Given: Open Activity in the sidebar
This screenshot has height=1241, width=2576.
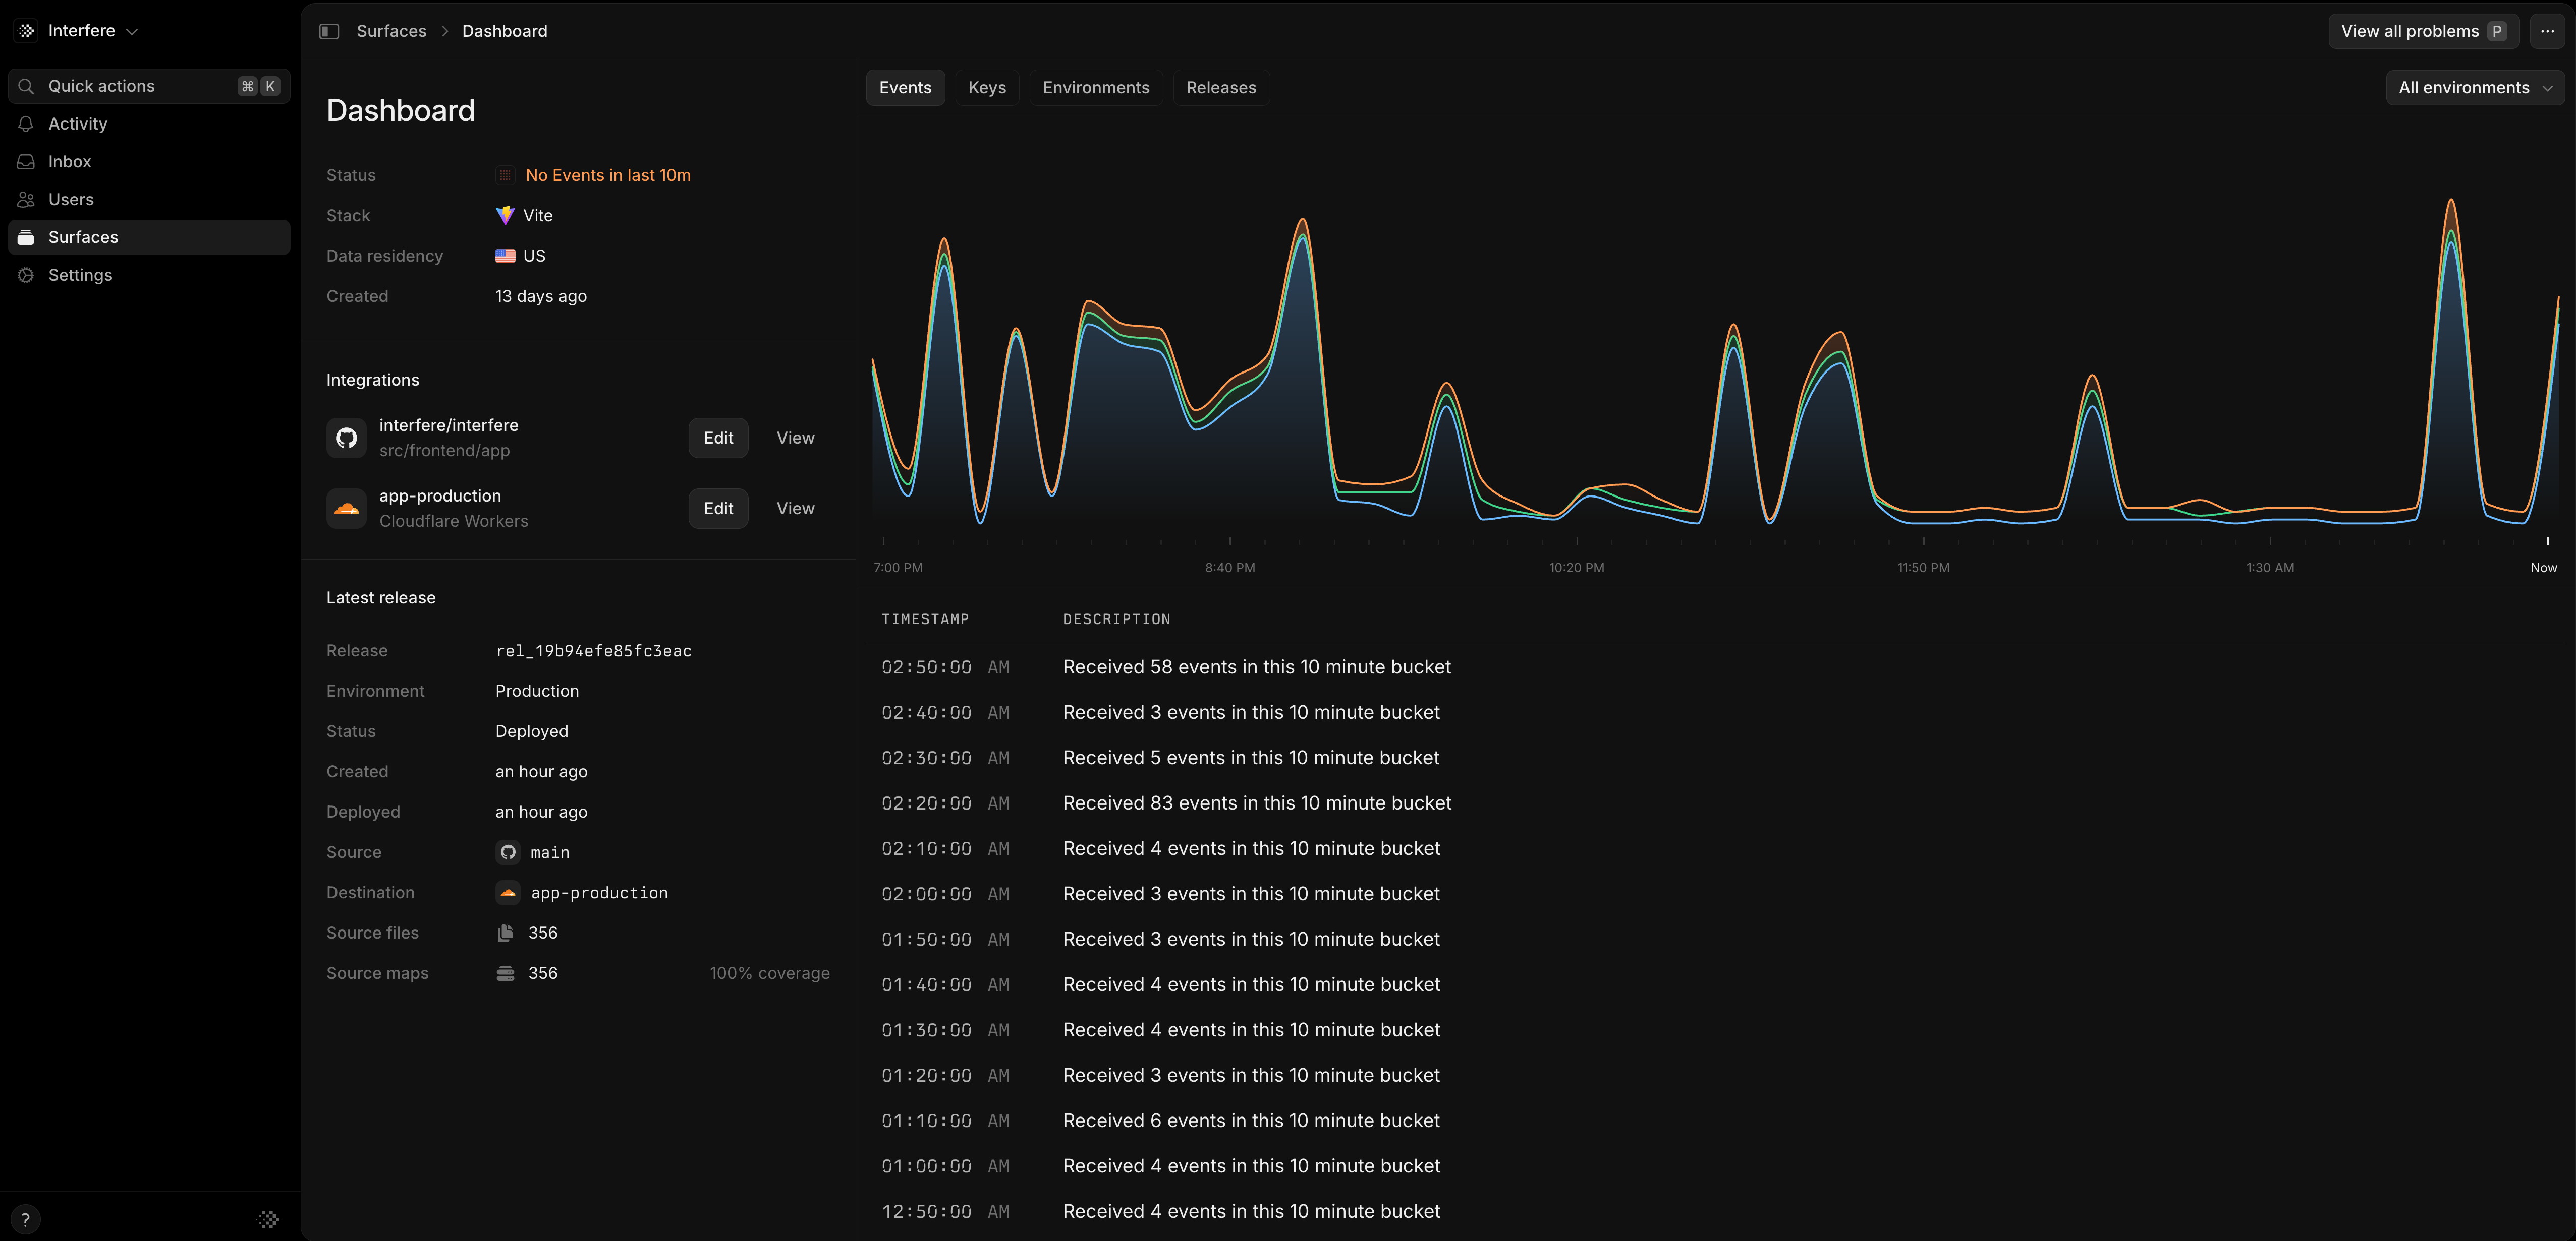Looking at the screenshot, I should click(x=149, y=124).
